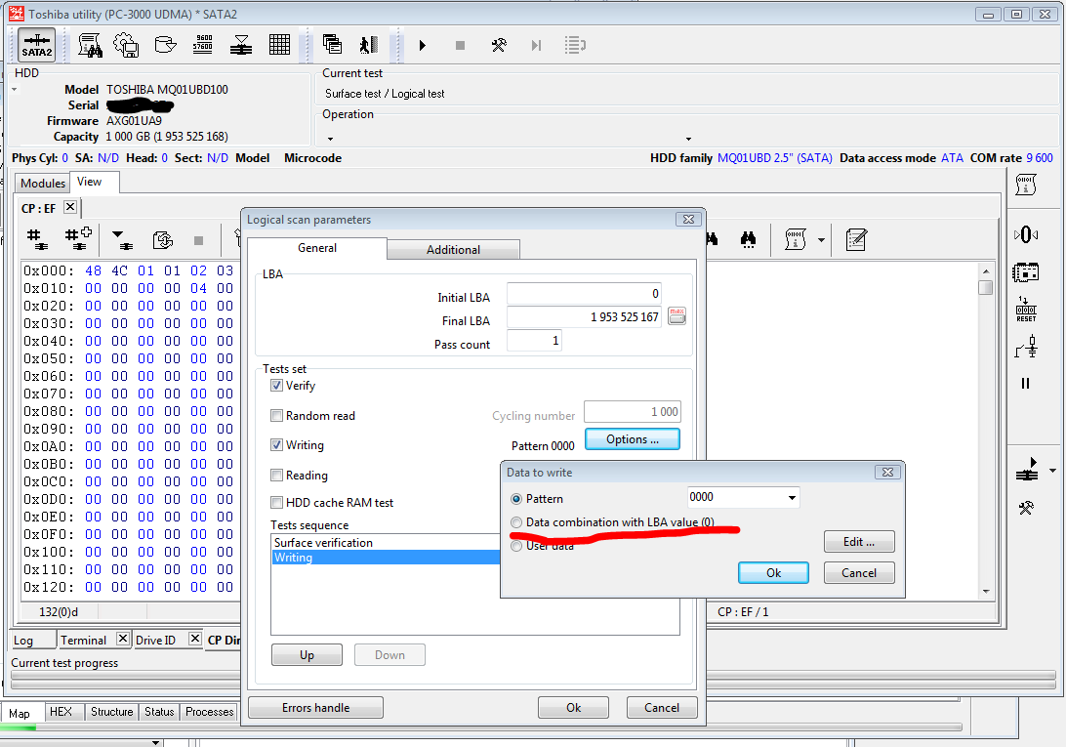Open the 9600/57600 COM rate icon
The image size is (1066, 747).
203,44
